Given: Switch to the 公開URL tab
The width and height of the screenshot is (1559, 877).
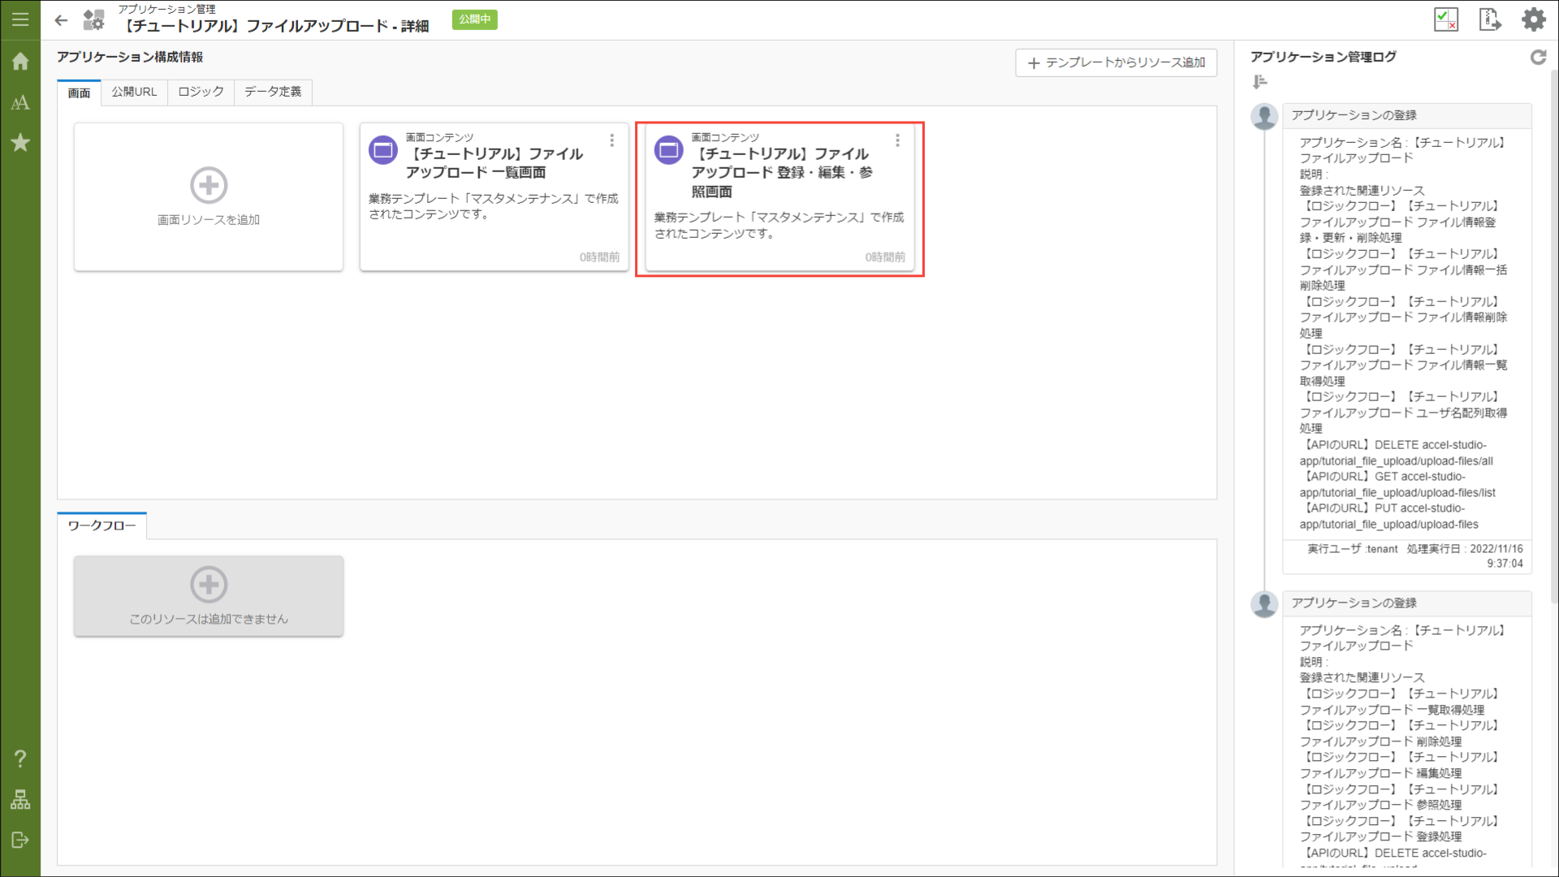Looking at the screenshot, I should tap(134, 92).
